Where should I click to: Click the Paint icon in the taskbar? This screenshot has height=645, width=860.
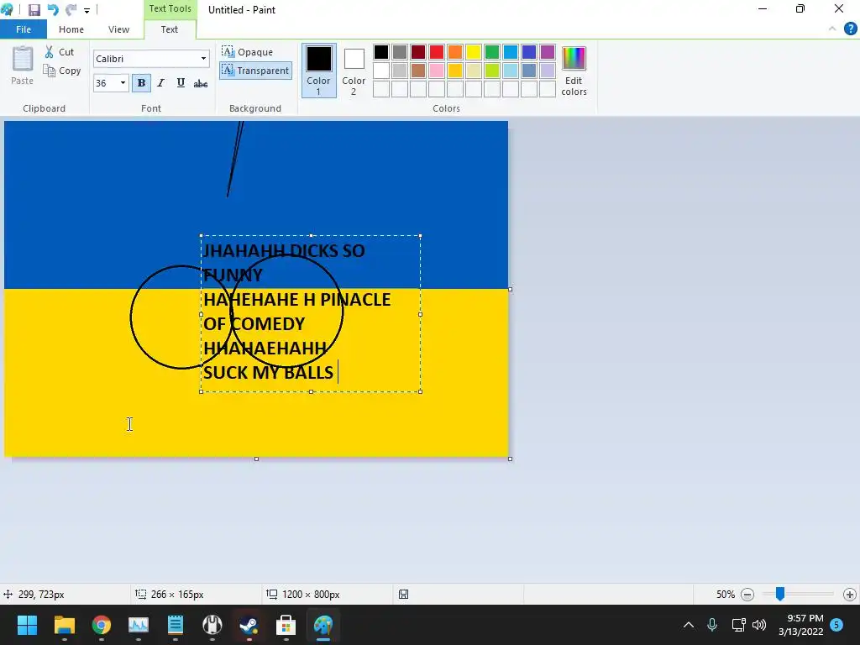click(x=323, y=625)
